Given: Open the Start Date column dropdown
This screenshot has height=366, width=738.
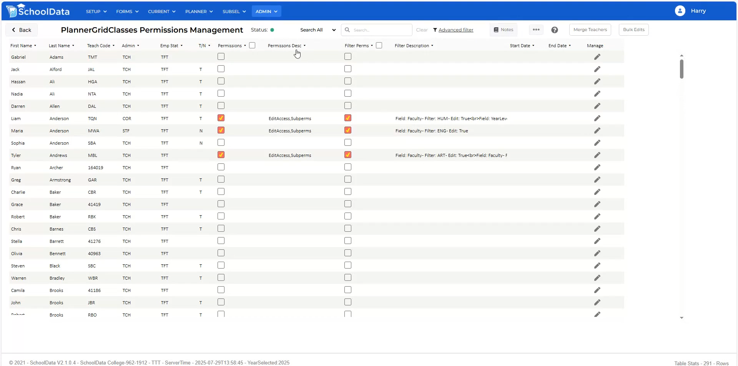Looking at the screenshot, I should [533, 46].
